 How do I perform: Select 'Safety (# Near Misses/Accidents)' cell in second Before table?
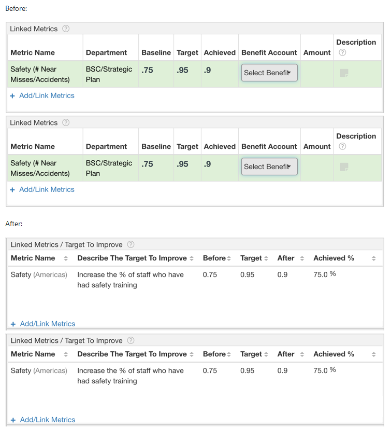(x=45, y=168)
